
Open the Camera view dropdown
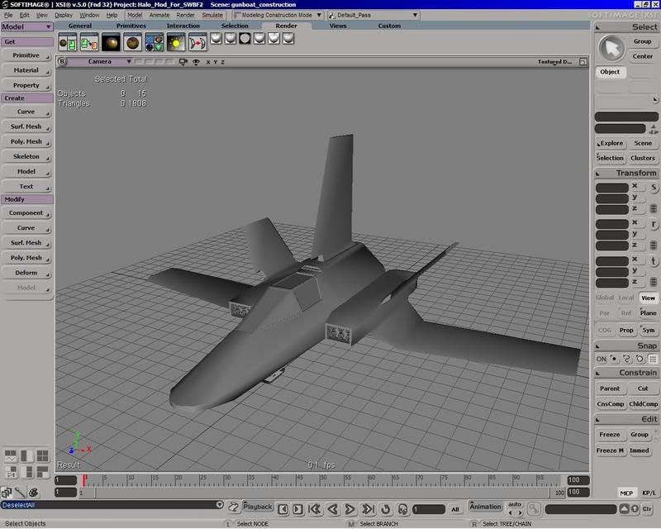[99, 62]
